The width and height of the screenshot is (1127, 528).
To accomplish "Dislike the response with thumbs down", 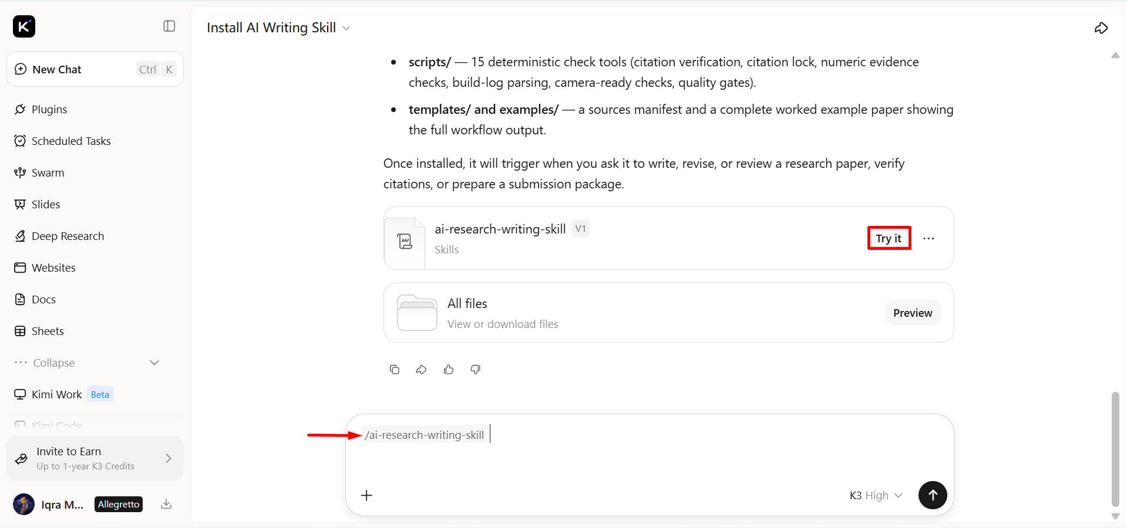I will [x=476, y=369].
